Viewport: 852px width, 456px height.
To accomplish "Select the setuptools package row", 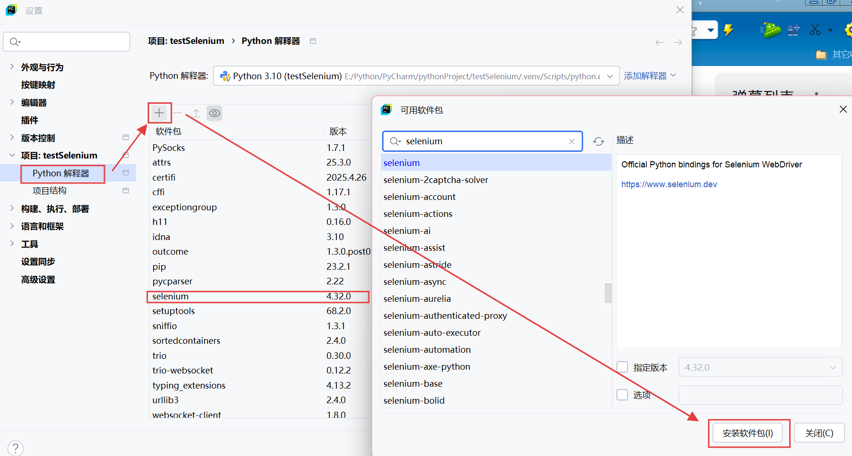I will tap(259, 311).
